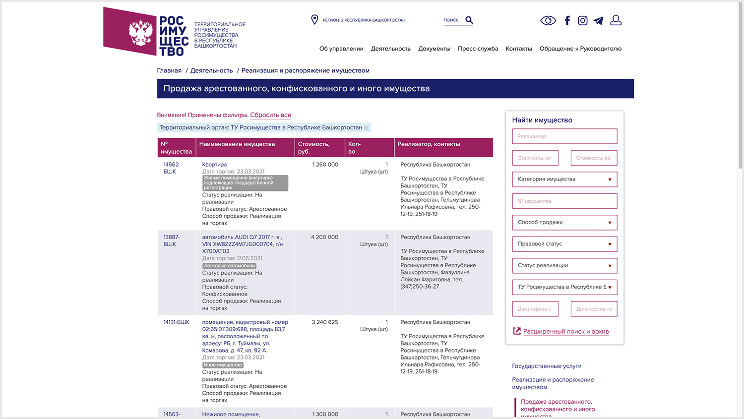Click the Стоимость: до field

[594, 158]
